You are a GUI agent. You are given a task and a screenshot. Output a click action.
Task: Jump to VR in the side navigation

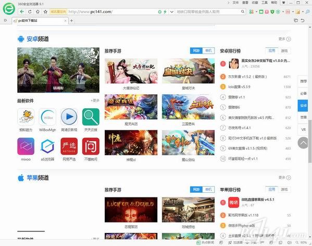tap(303, 130)
